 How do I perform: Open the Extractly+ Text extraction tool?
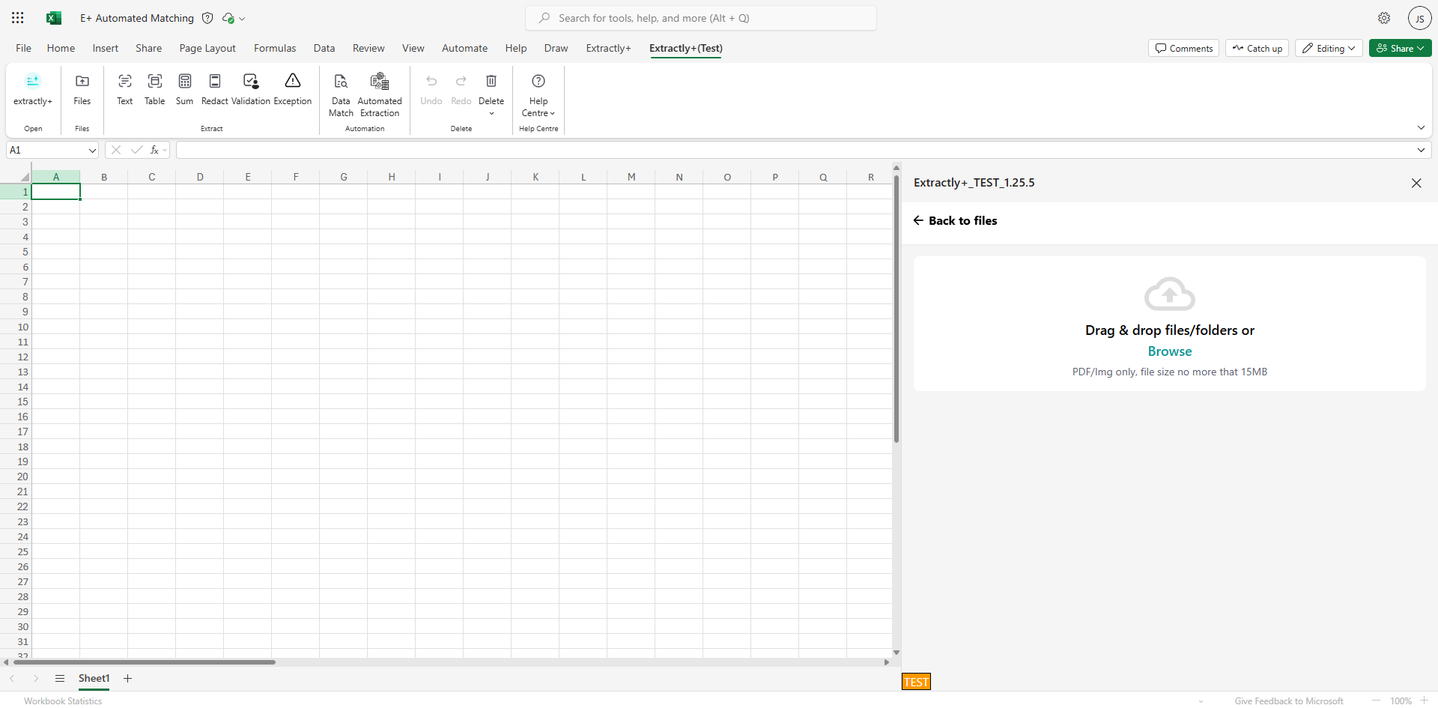(124, 89)
